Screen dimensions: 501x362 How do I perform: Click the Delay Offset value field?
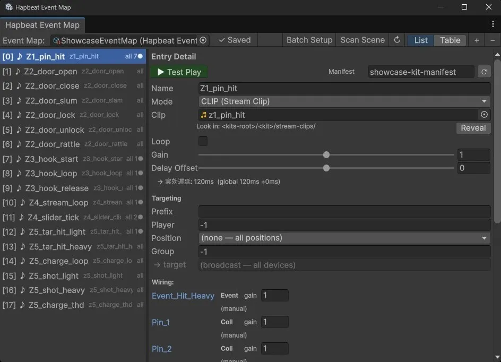click(x=473, y=168)
